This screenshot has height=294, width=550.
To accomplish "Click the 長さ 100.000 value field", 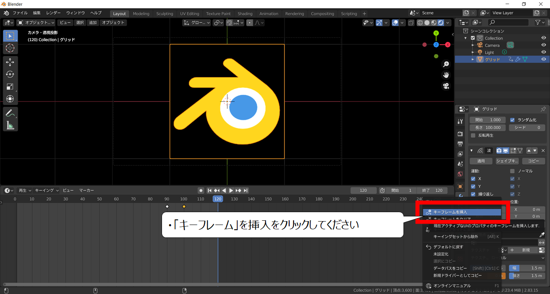I will click(x=488, y=128).
